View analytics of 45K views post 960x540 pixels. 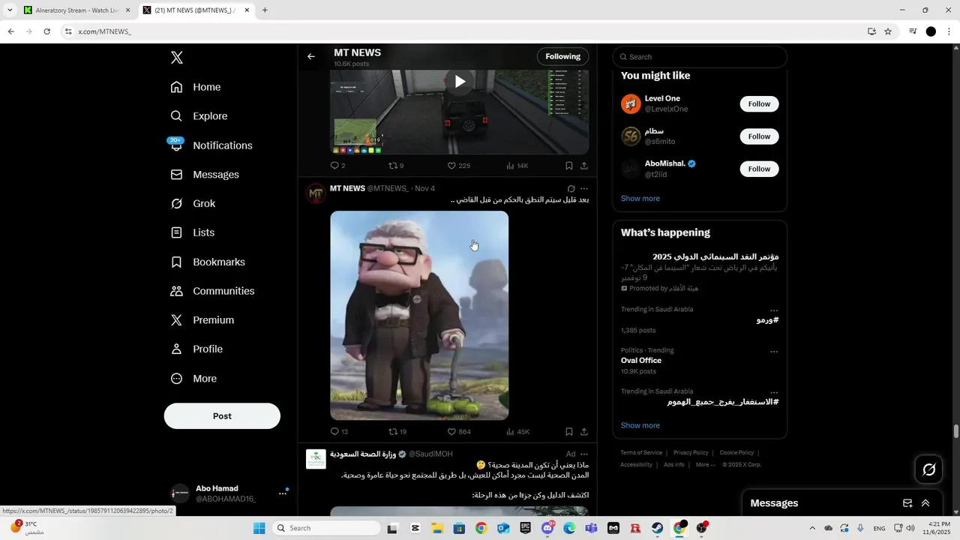click(x=518, y=432)
